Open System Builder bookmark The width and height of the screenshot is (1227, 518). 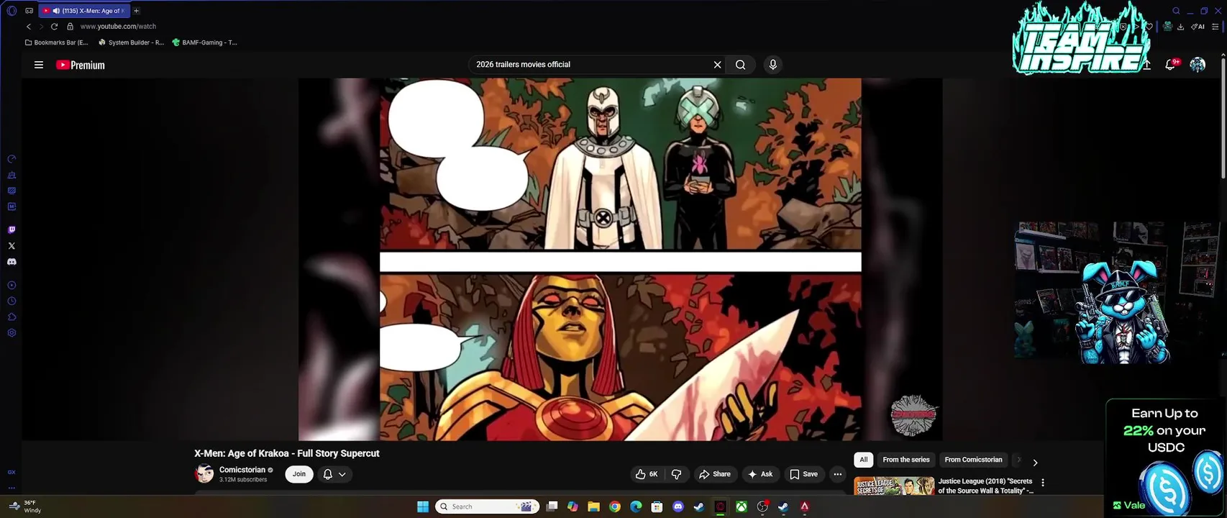coord(132,42)
